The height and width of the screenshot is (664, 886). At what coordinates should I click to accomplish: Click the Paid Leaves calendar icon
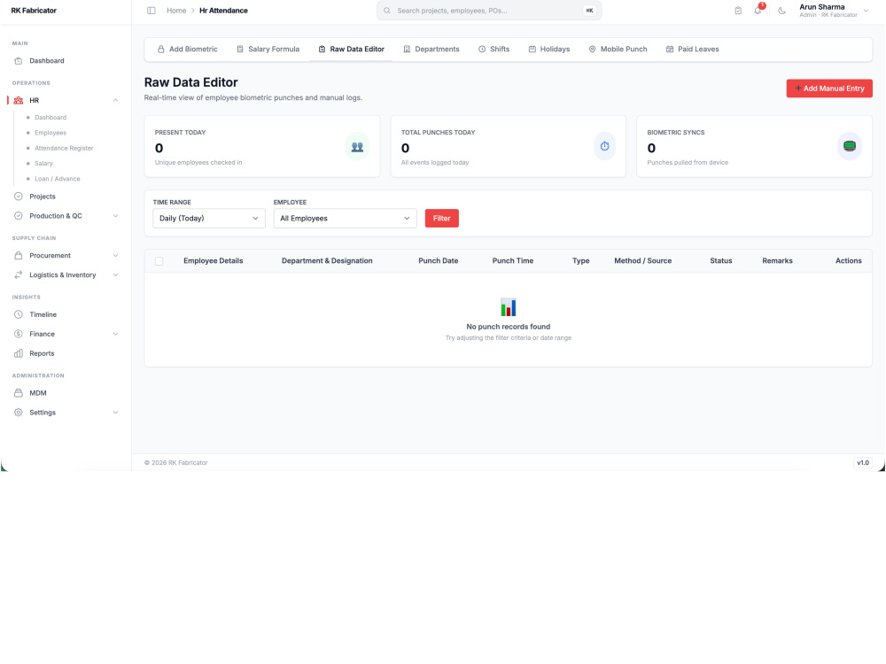click(x=670, y=49)
